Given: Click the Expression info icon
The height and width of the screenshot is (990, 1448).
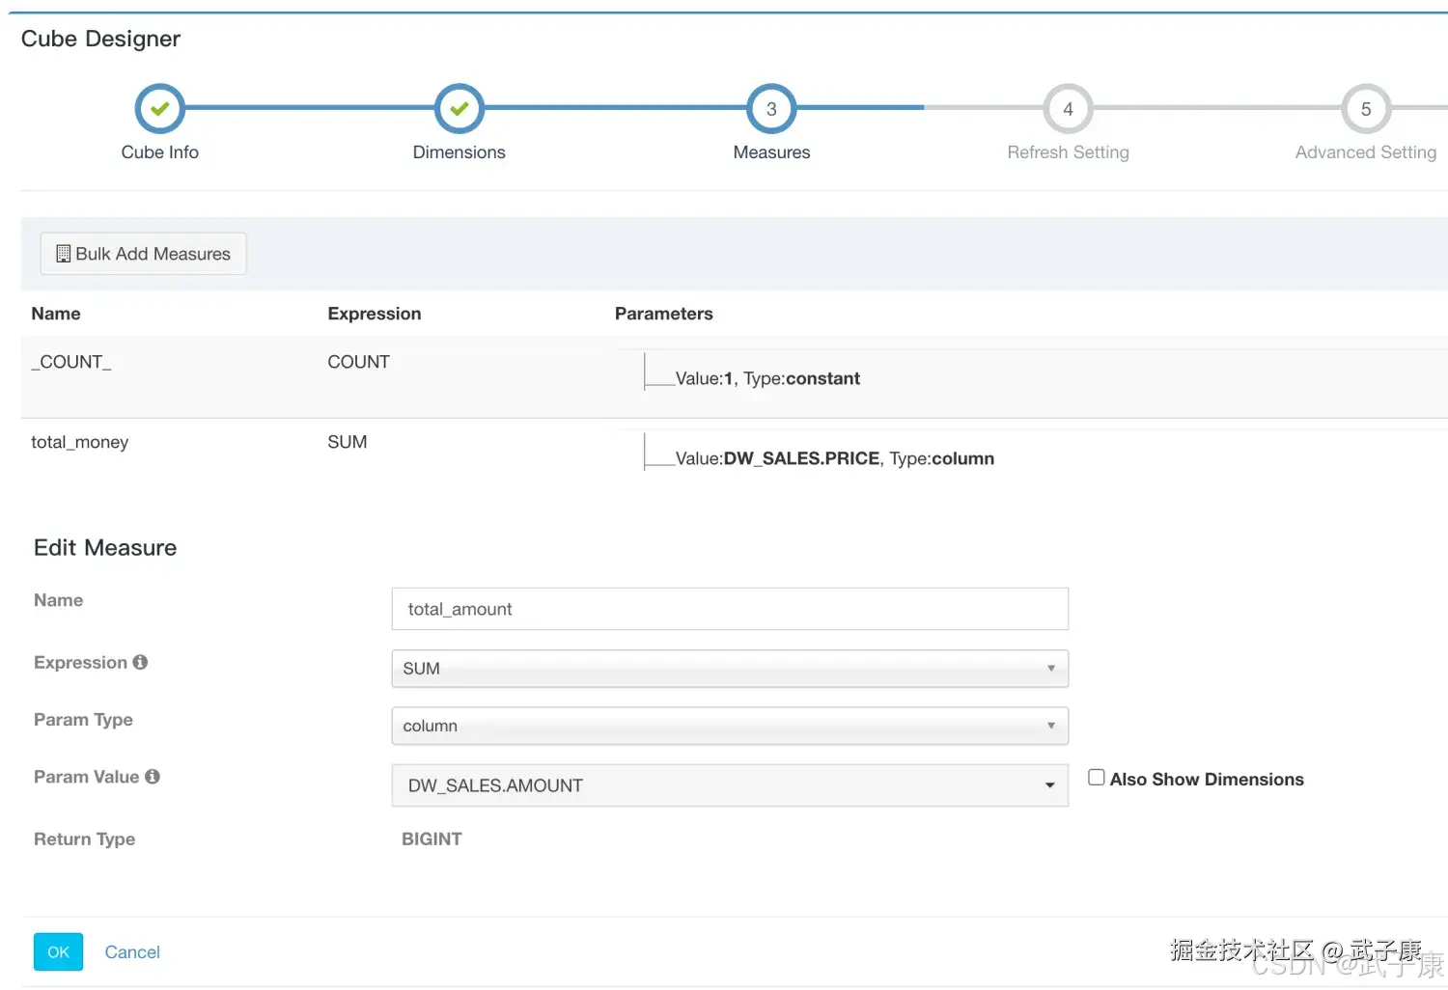Looking at the screenshot, I should 140,662.
